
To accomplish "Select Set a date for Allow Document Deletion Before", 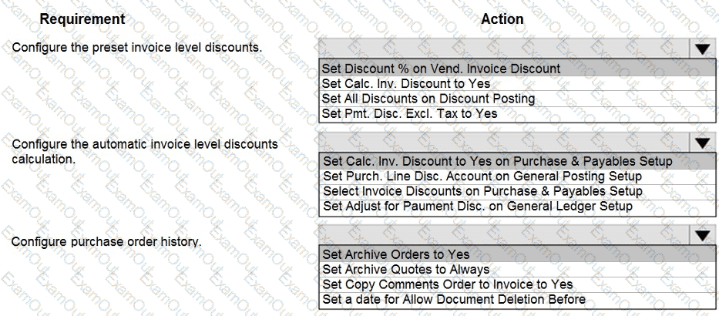I will (454, 299).
